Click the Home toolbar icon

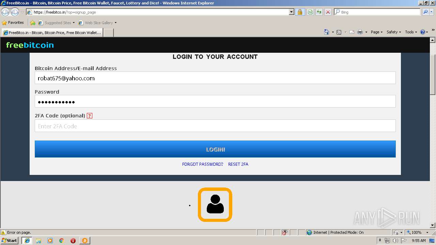pos(327,32)
